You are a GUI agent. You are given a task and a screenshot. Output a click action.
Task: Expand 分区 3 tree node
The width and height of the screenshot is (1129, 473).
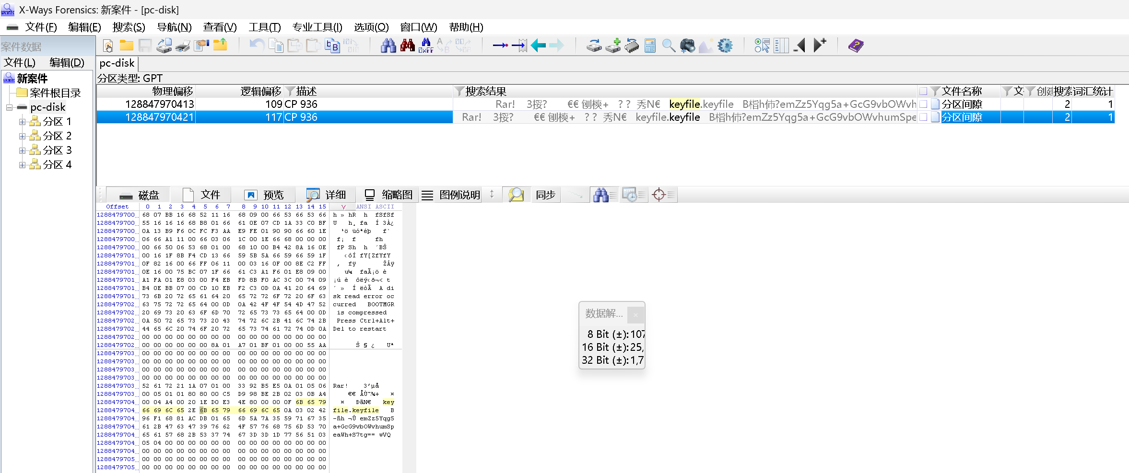point(22,150)
